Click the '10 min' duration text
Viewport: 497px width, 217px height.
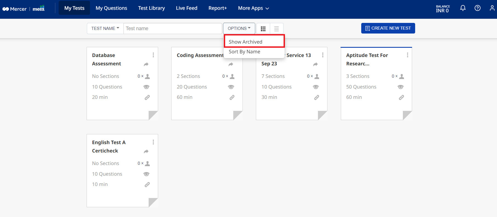(100, 184)
